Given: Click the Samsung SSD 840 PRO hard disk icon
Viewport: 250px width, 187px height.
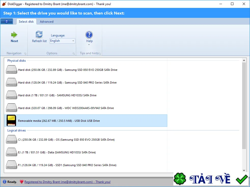Looking at the screenshot, I should (11, 82).
